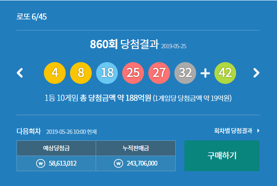Select the red ball number 25

coord(133,73)
